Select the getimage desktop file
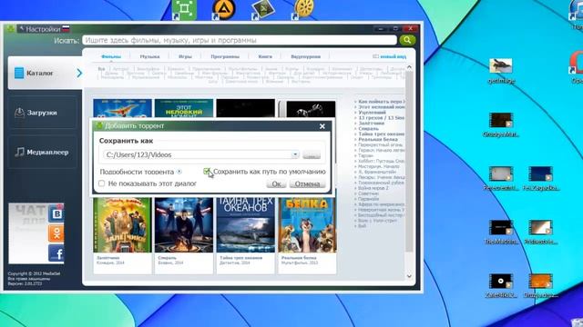The width and height of the screenshot is (583, 327). coord(501,71)
